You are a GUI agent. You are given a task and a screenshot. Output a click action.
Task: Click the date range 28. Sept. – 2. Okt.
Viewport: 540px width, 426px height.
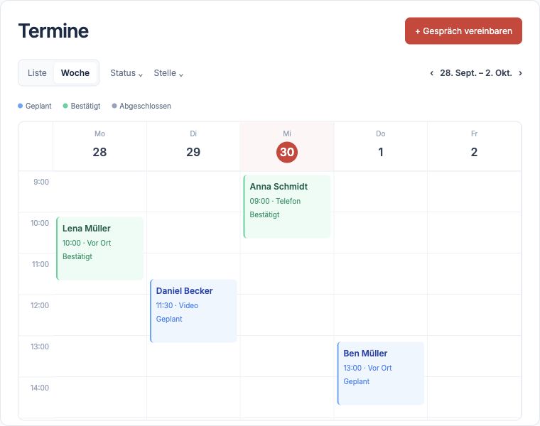coord(475,73)
